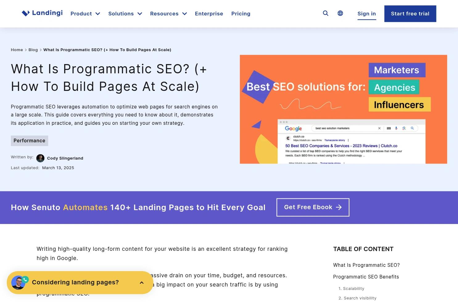This screenshot has width=458, height=305.
Task: Expand the Product menu chevron
Action: click(98, 14)
